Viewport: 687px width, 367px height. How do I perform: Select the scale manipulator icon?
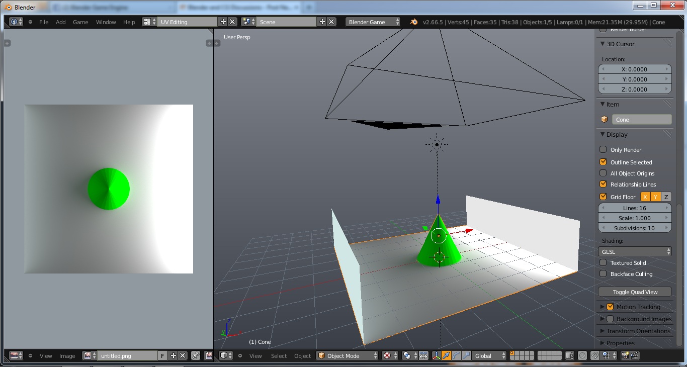(x=466, y=355)
